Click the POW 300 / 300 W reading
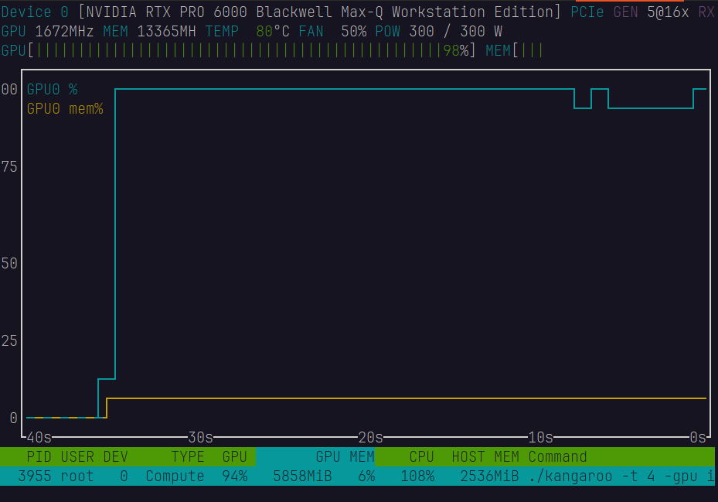 click(x=438, y=32)
